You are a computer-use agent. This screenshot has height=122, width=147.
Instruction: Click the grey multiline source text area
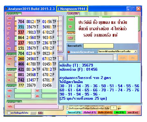90,57
